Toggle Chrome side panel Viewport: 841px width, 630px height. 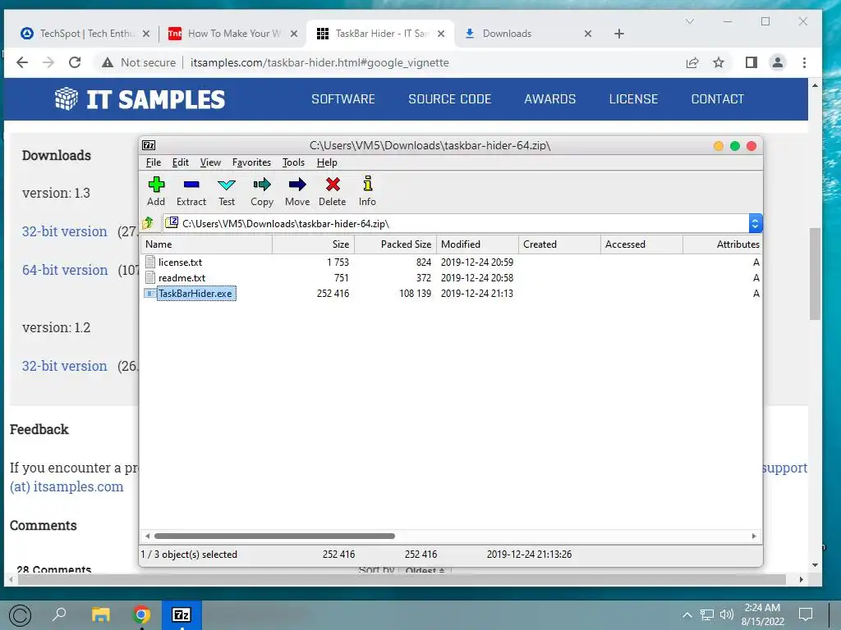[751, 62]
